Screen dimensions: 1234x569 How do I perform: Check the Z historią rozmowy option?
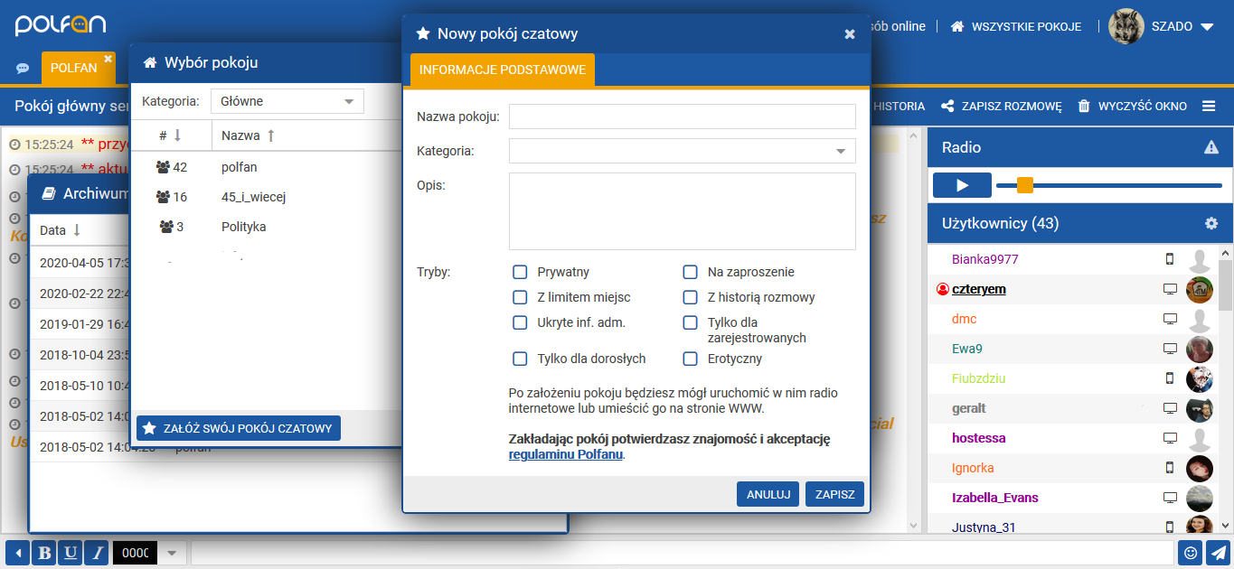pyautogui.click(x=690, y=297)
